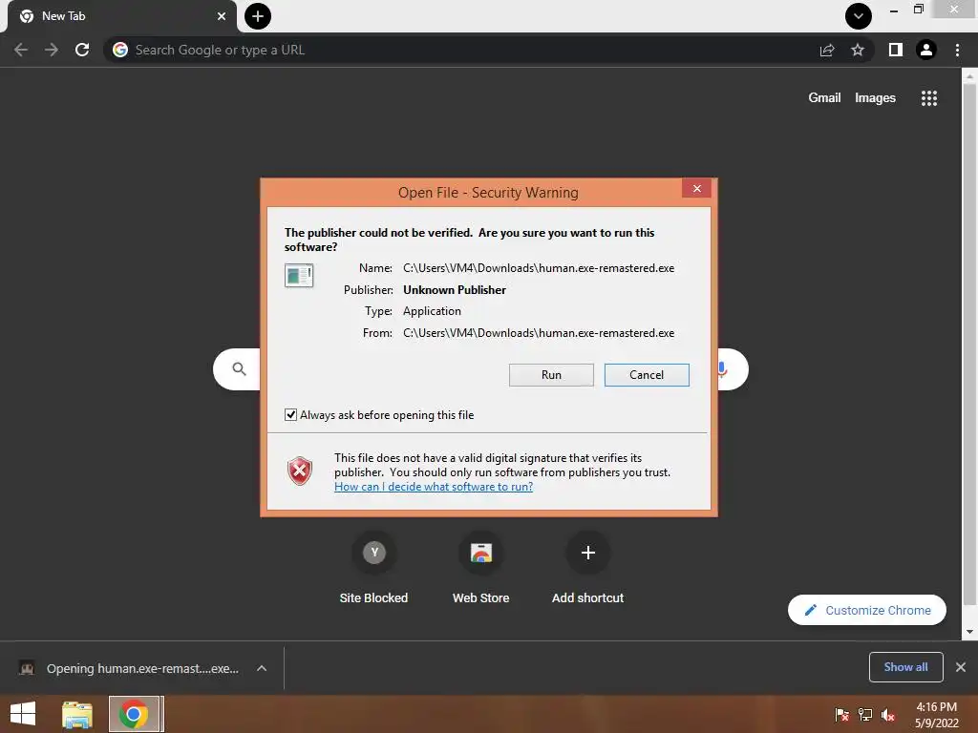Click the search magnifier icon in Google box
Image resolution: width=978 pixels, height=733 pixels.
coord(240,369)
